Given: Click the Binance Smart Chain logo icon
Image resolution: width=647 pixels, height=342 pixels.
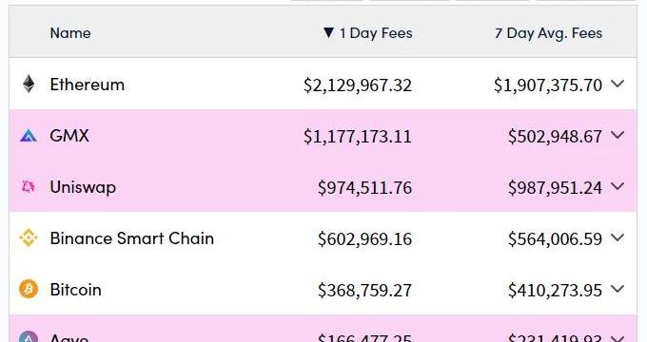Looking at the screenshot, I should pyautogui.click(x=29, y=238).
